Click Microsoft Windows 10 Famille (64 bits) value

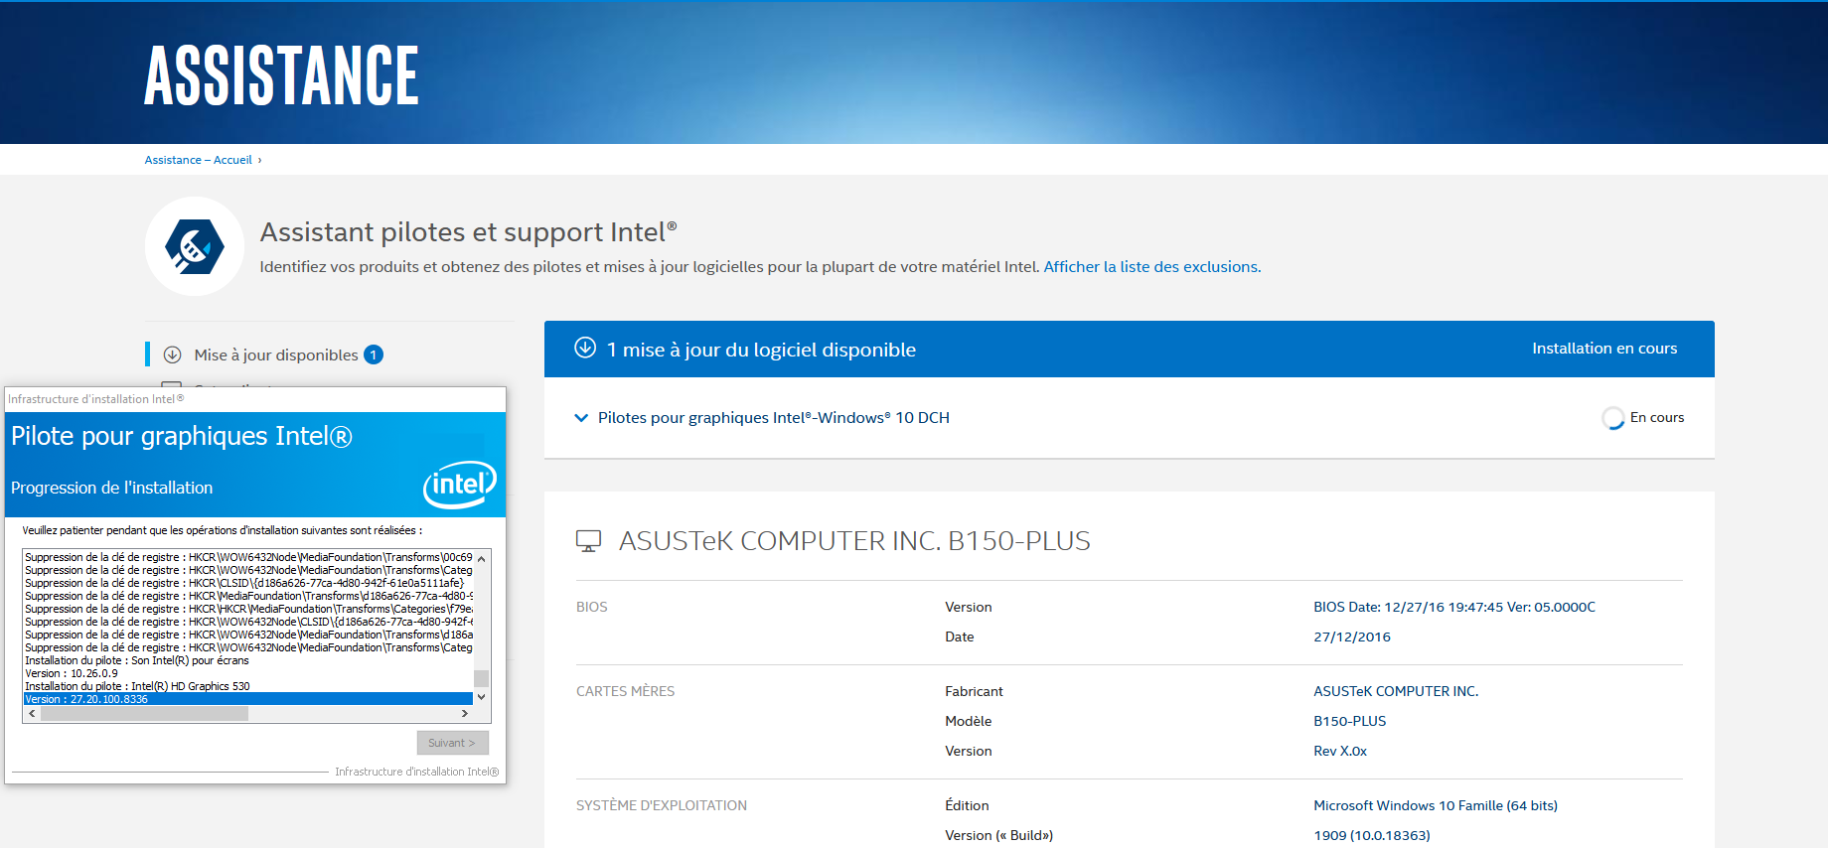pos(1436,805)
